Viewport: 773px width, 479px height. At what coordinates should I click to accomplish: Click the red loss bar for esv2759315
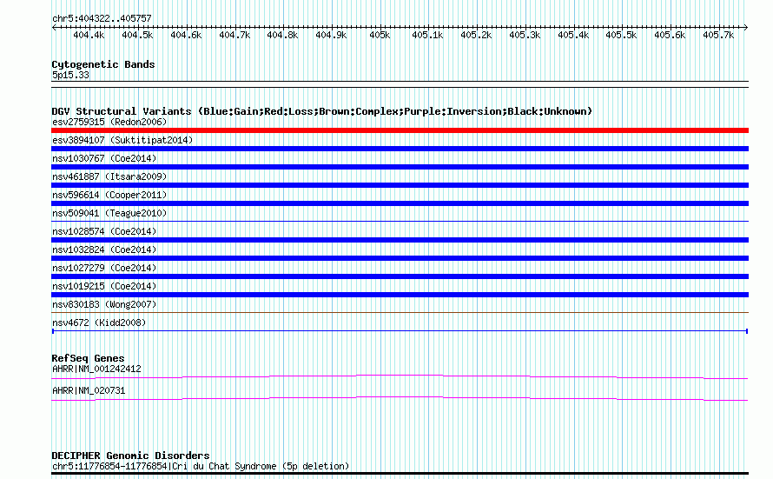[x=400, y=130]
